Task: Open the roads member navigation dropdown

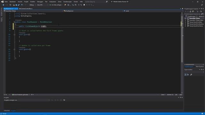Action: coord(152,11)
